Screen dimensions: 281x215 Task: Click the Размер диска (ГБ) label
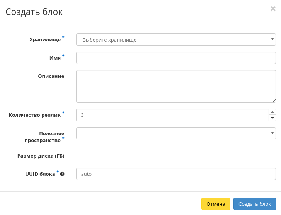[x=41, y=156]
